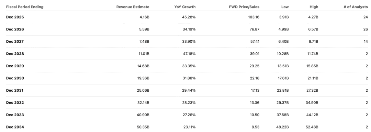The width and height of the screenshot is (371, 132).
Task: Select the Low column header
Action: coord(285,7)
